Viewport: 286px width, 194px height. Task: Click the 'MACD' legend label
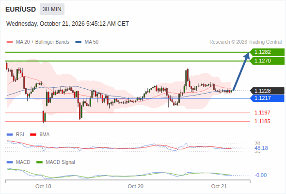tap(23, 162)
